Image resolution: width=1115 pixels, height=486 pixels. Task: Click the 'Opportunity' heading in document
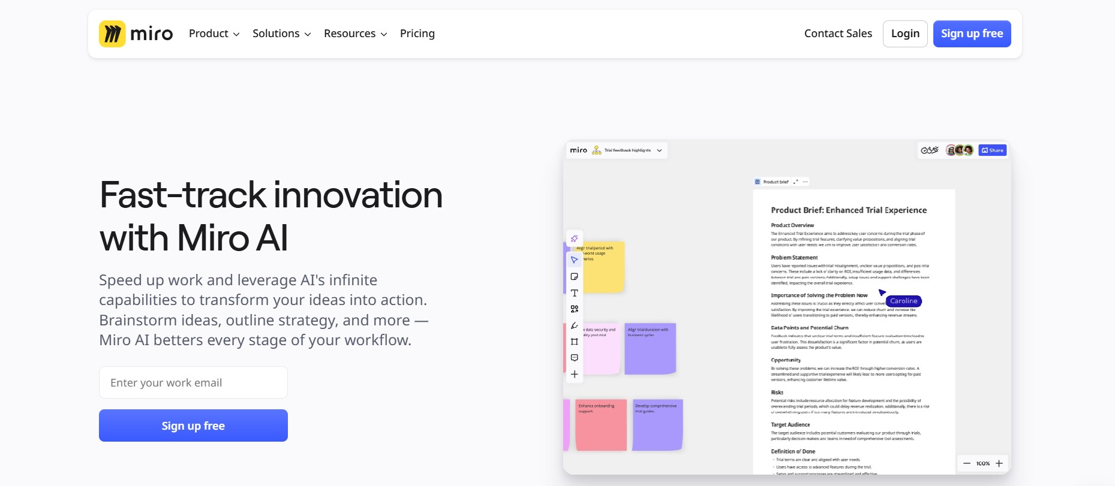click(786, 360)
